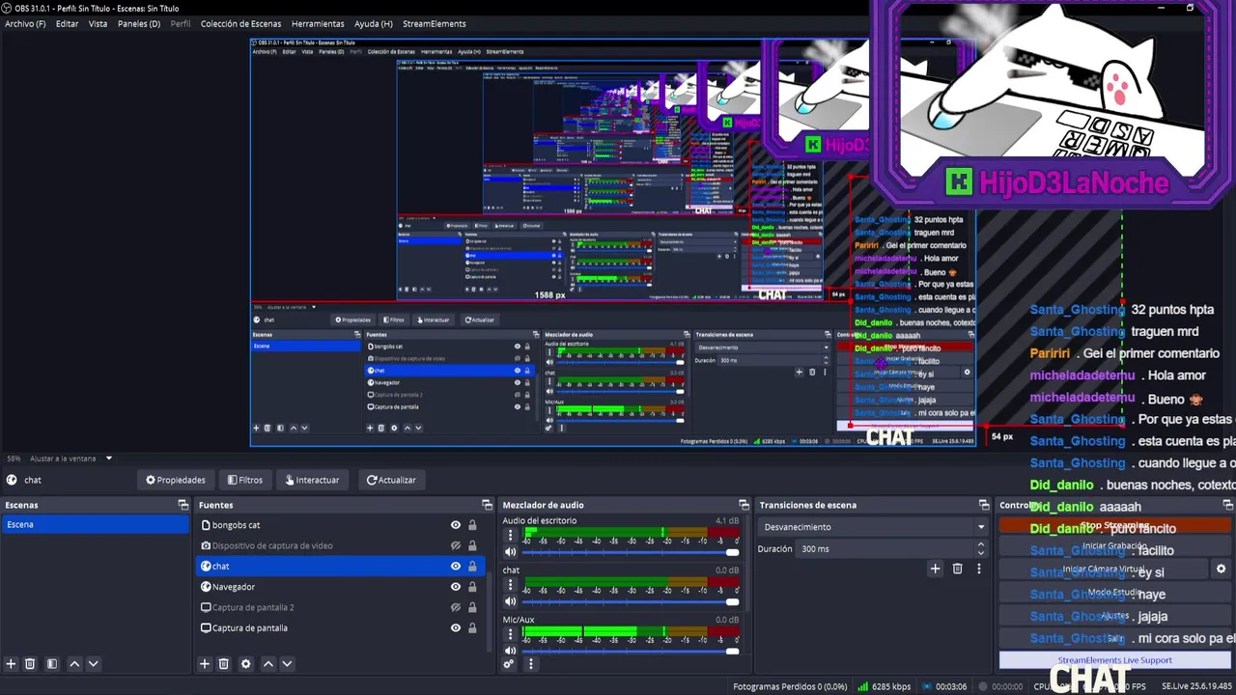Viewport: 1236px width, 695px height.
Task: Add a configurable scene transition
Action: [935, 570]
